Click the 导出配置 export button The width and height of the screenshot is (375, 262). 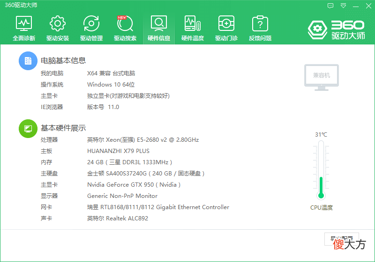(x=342, y=239)
